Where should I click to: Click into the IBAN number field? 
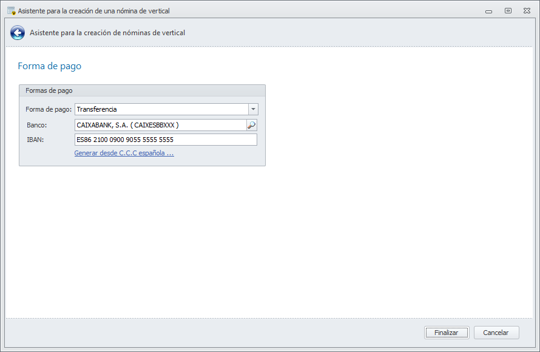[165, 140]
